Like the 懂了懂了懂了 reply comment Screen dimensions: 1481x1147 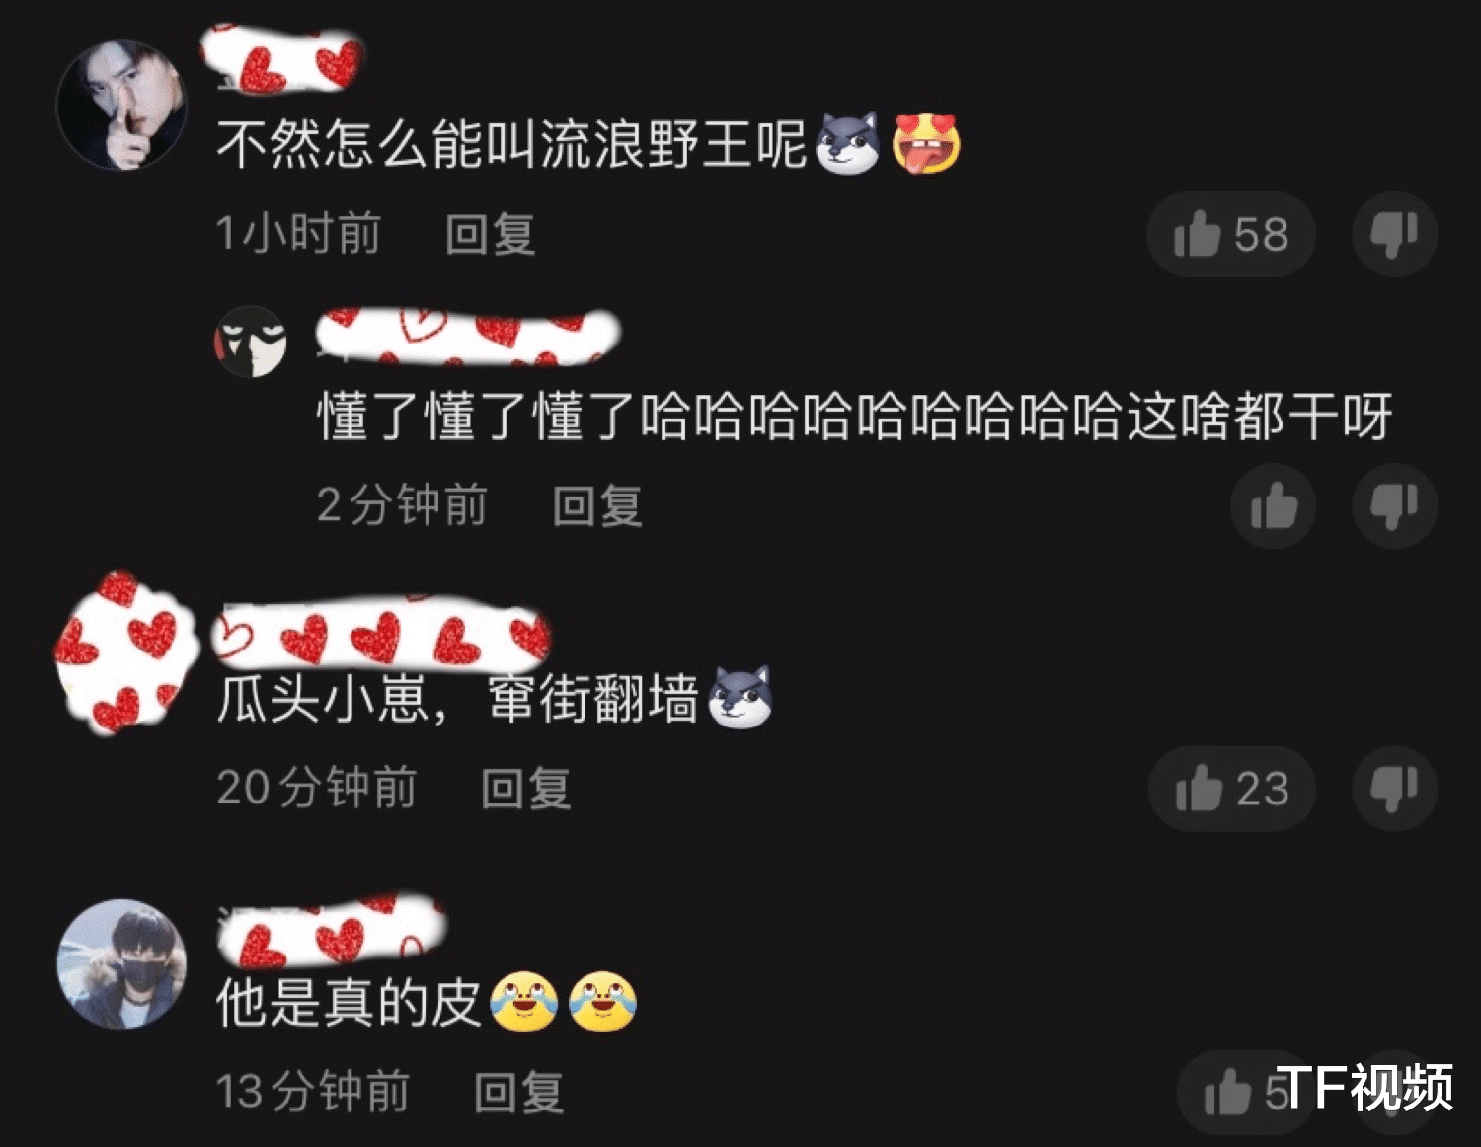click(x=1274, y=507)
